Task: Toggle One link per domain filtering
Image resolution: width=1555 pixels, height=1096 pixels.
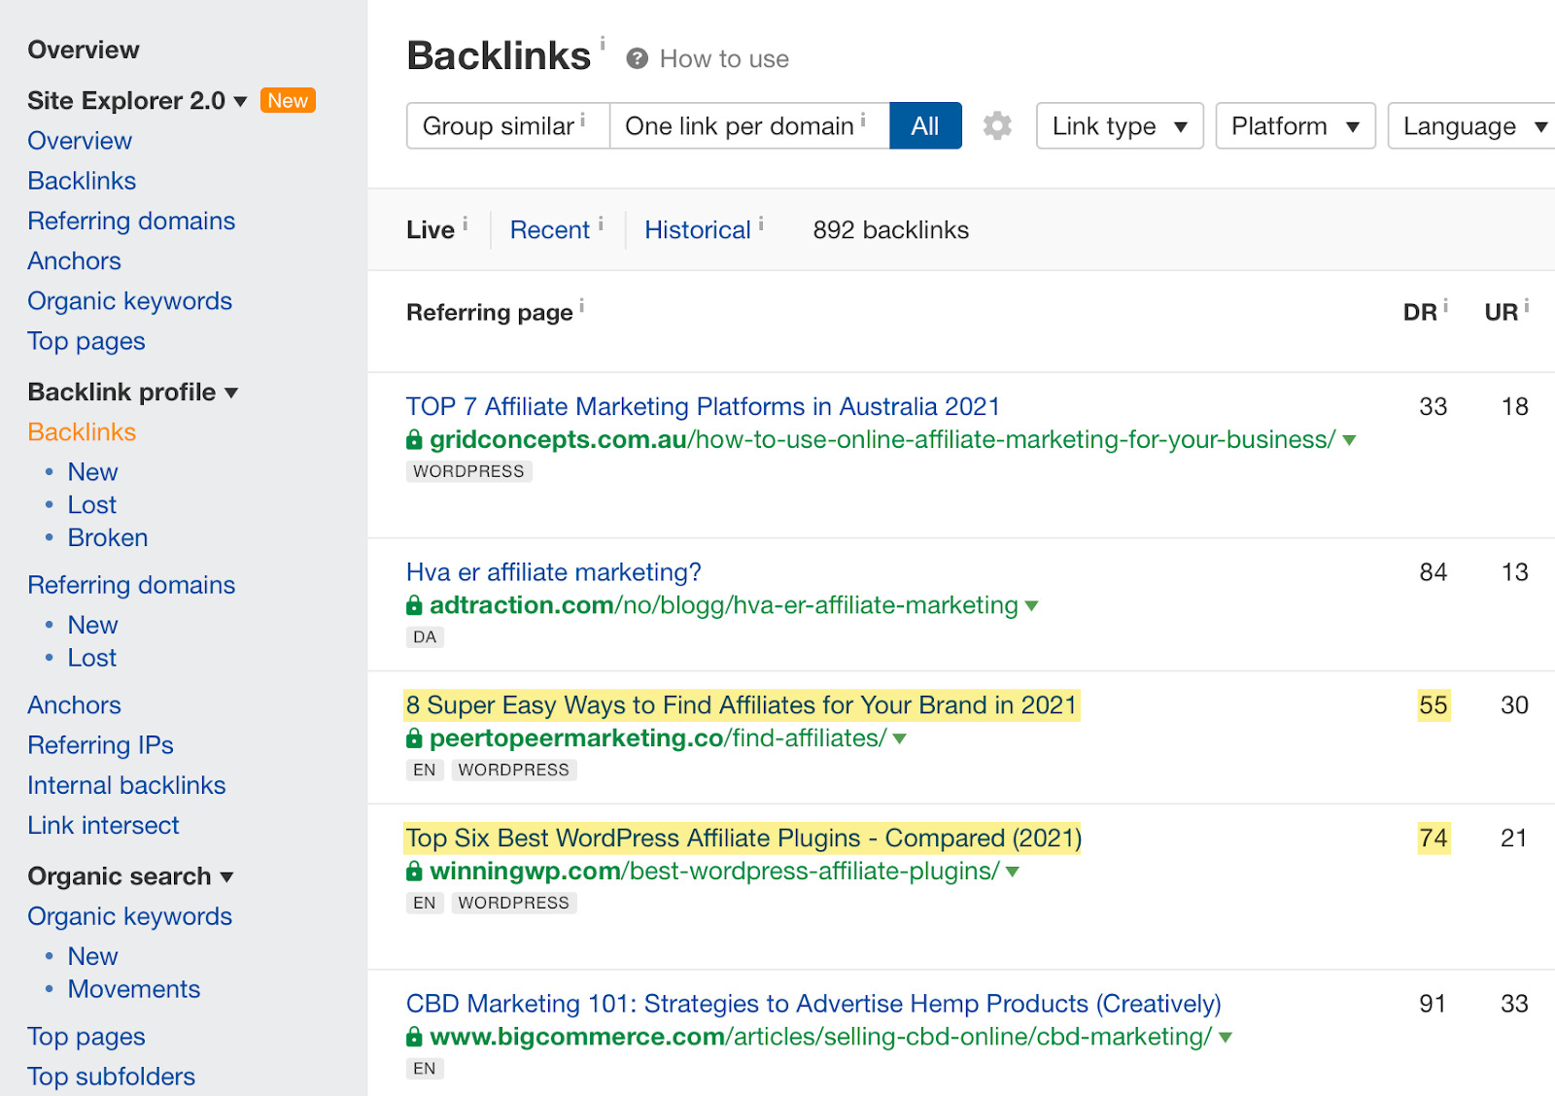Action: tap(739, 125)
